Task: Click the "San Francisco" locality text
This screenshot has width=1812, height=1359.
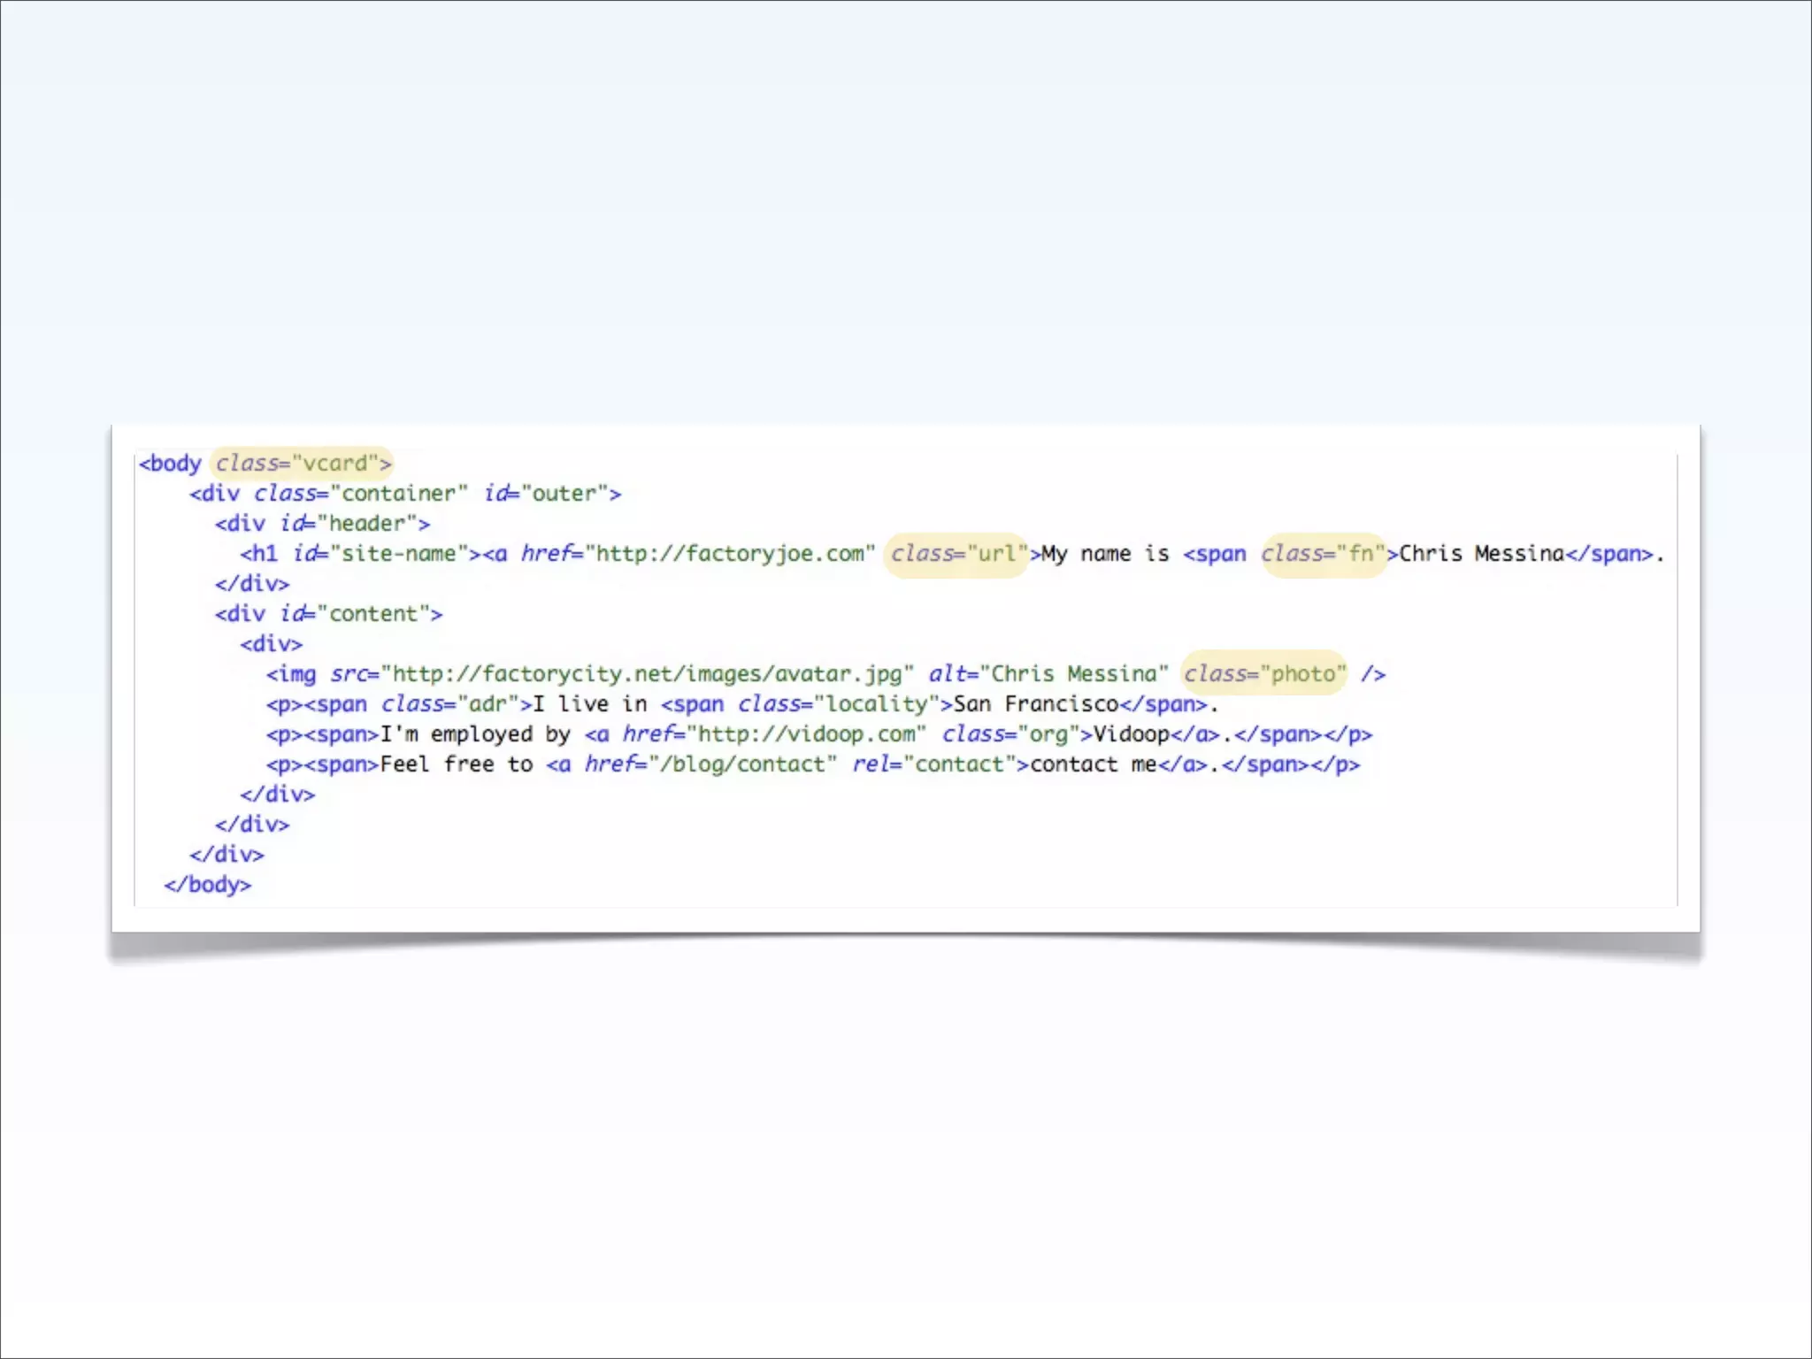Action: pos(1036,704)
